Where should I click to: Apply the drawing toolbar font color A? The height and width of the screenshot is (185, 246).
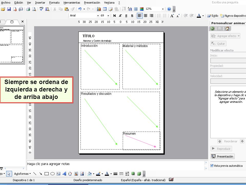(x=107, y=174)
